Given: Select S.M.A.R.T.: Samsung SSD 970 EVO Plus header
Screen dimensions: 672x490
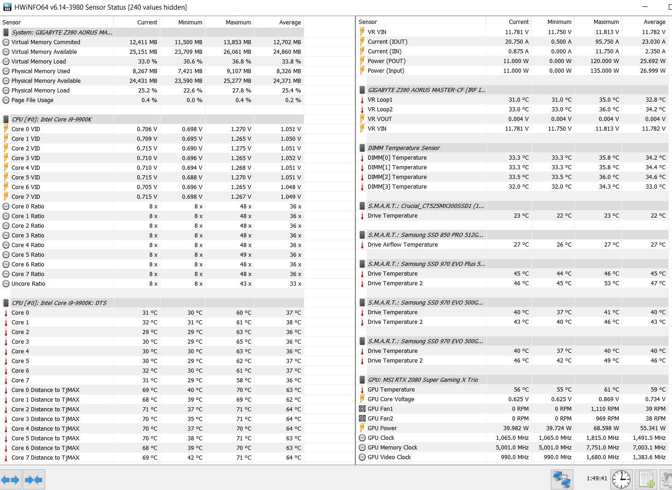Looking at the screenshot, I should 513,264.
